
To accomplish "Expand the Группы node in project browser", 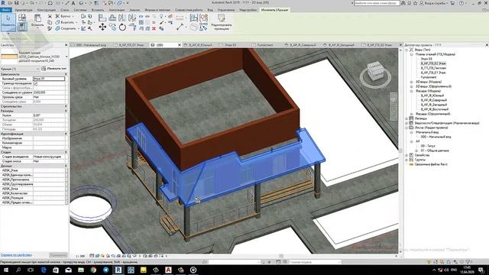I will [x=406, y=160].
